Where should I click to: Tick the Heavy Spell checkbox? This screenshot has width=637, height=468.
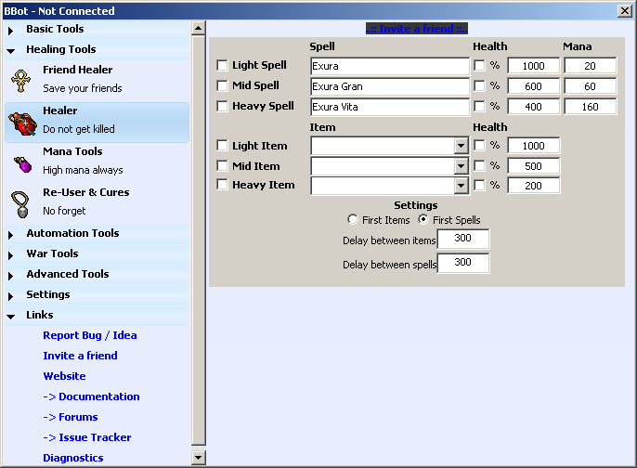(x=222, y=107)
